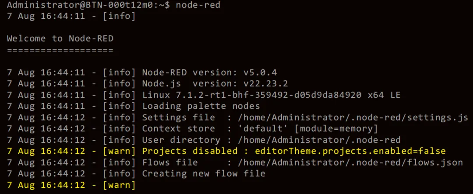Click editorTheme.projects.enabled=false text

pos(350,151)
